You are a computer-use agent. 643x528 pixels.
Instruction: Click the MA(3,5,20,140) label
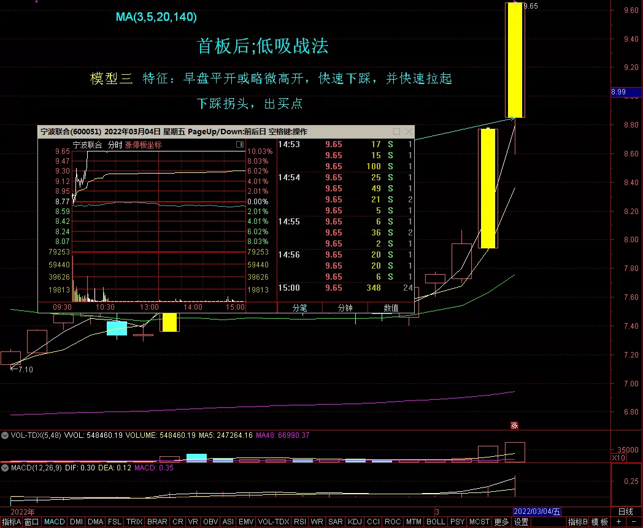tap(156, 17)
